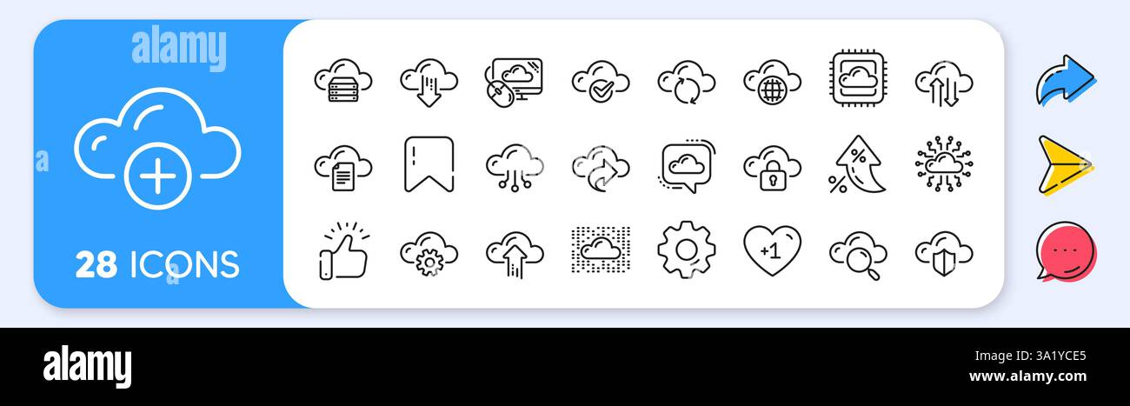Click the cloud shield protection icon
The height and width of the screenshot is (406, 1130).
coord(944,252)
